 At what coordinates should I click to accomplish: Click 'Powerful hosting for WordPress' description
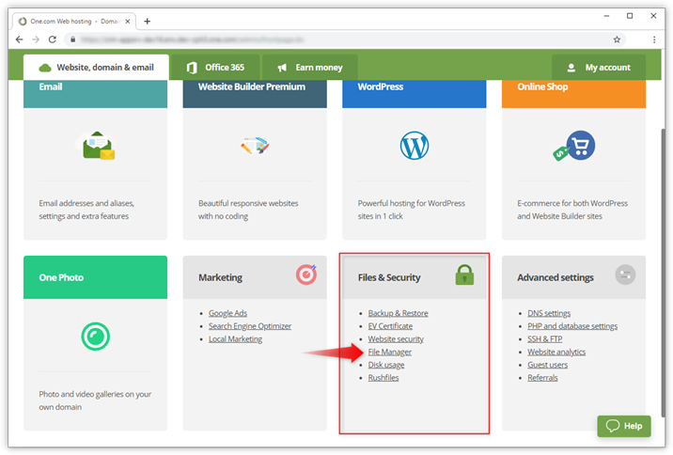[x=411, y=210]
